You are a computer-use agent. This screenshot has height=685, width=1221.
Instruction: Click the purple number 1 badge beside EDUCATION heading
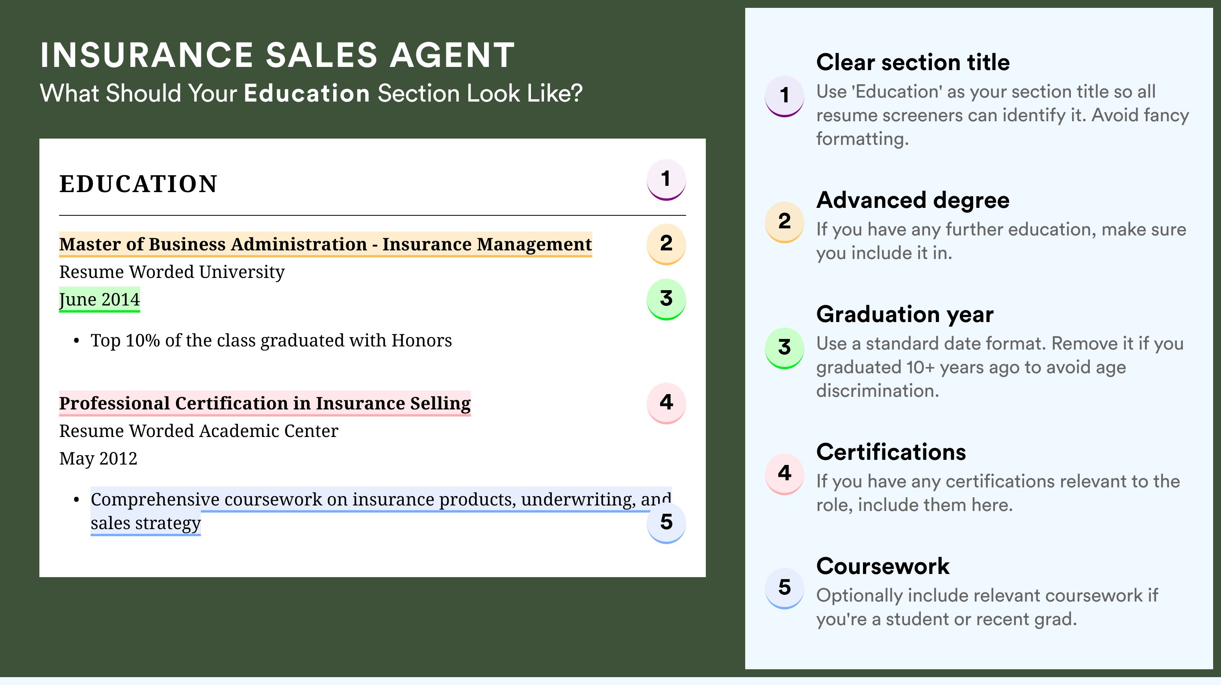(x=666, y=180)
